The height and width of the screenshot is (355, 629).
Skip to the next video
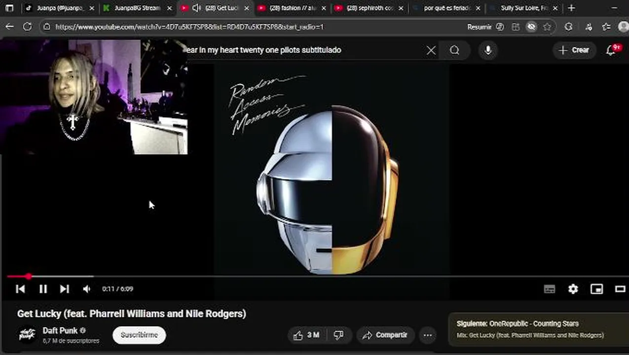(65, 289)
